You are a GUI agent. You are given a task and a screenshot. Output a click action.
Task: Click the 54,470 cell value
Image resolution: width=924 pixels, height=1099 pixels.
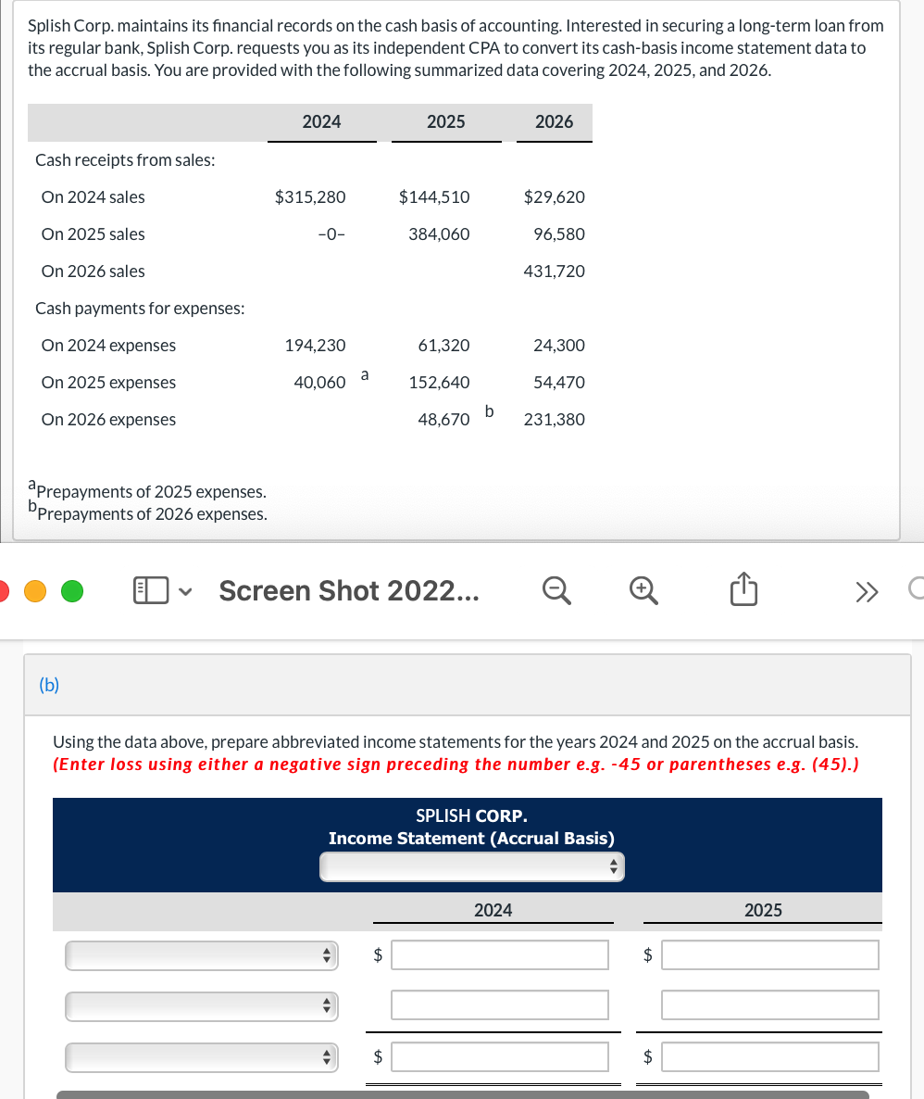tap(559, 383)
